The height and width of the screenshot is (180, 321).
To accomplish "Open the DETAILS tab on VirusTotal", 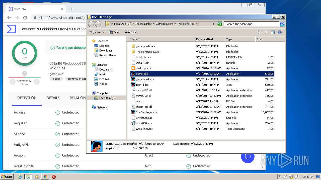I will point(53,98).
